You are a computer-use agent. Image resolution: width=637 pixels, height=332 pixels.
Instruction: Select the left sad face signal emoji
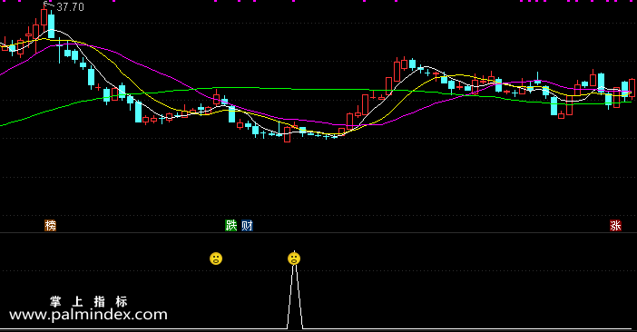tap(216, 259)
